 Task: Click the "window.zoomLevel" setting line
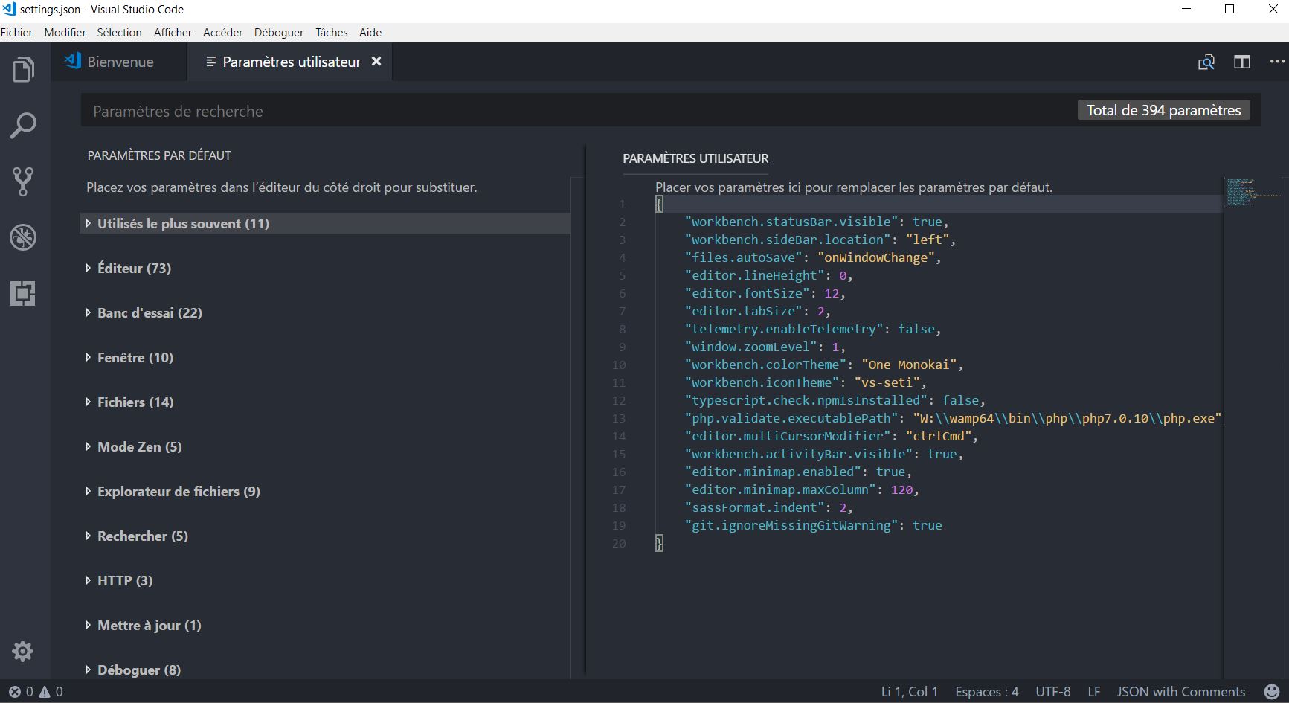pyautogui.click(x=765, y=347)
